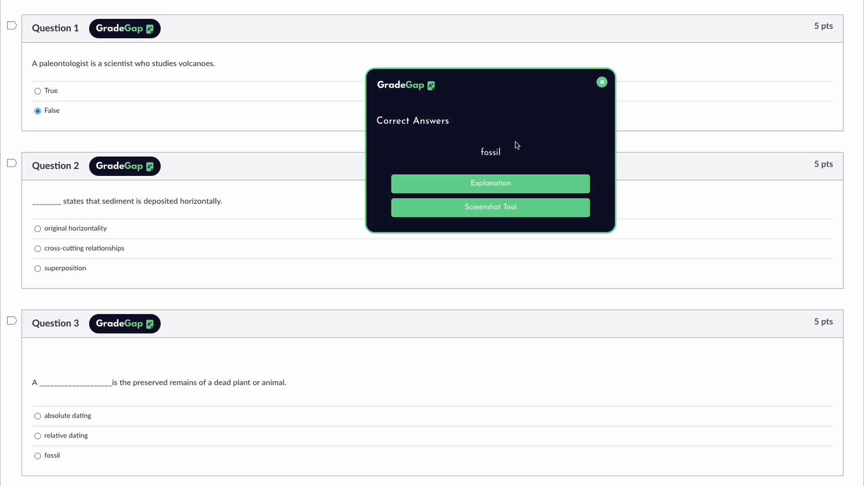The width and height of the screenshot is (864, 486).
Task: Select the fossil answer option for Question 3
Action: tap(37, 455)
